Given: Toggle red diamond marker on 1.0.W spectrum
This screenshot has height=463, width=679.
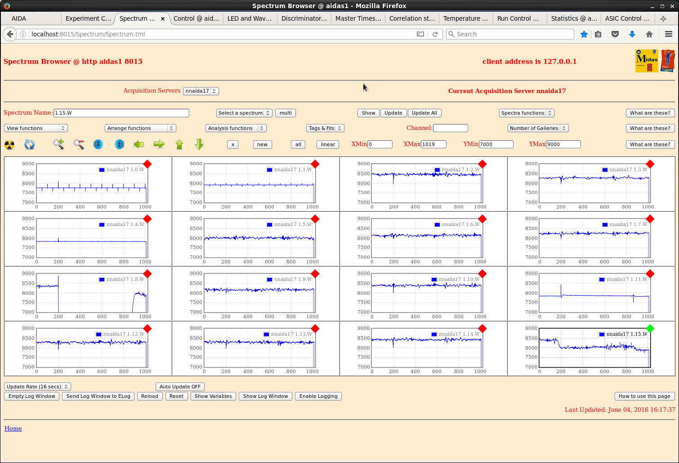Looking at the screenshot, I should pos(147,164).
